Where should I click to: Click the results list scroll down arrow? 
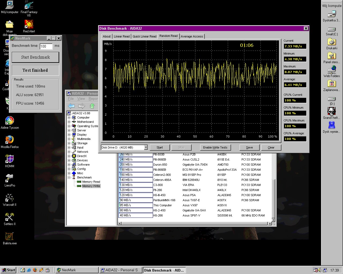pos(273,220)
